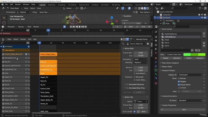Select the box select tool in viewport

[4, 18]
